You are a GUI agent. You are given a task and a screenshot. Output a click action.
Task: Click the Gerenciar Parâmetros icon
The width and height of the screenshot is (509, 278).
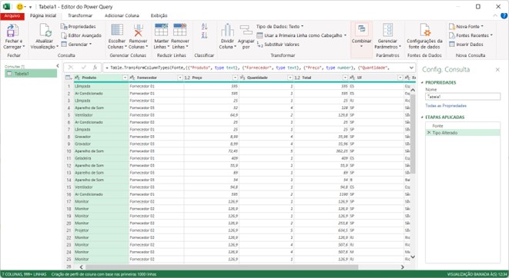click(x=387, y=31)
